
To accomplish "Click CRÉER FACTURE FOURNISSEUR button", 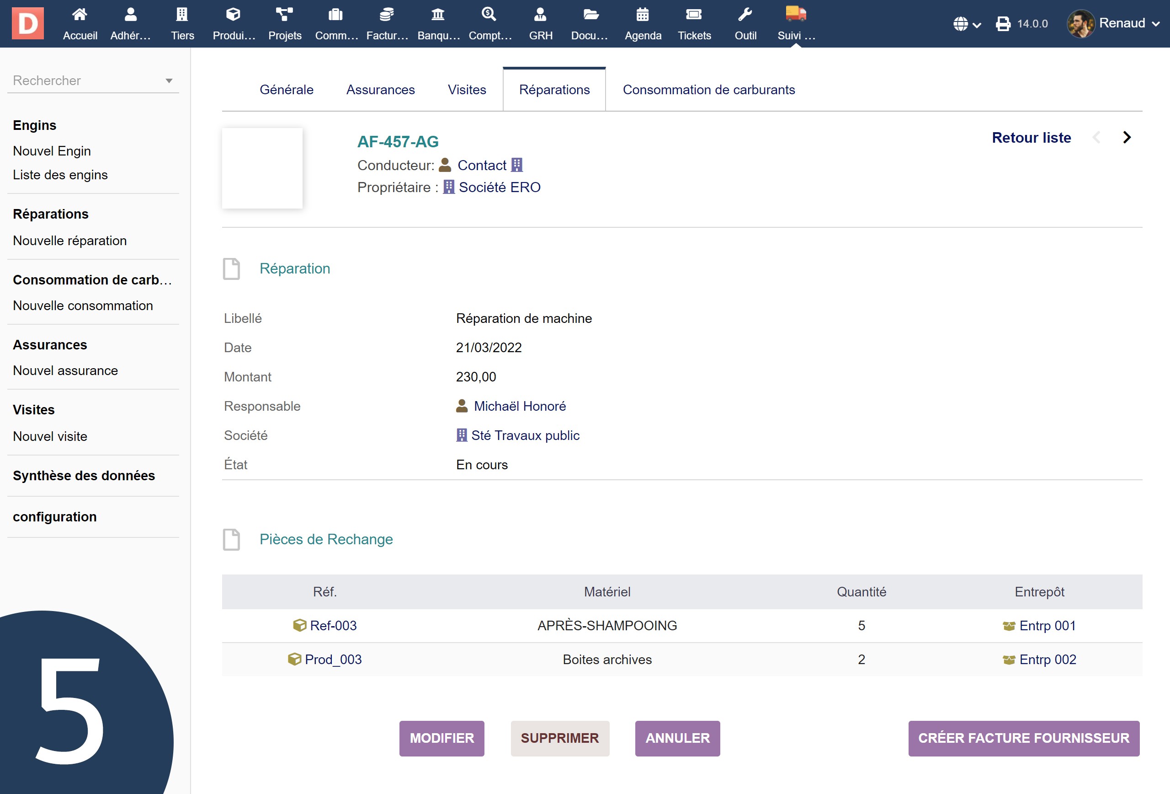I will coord(1023,738).
